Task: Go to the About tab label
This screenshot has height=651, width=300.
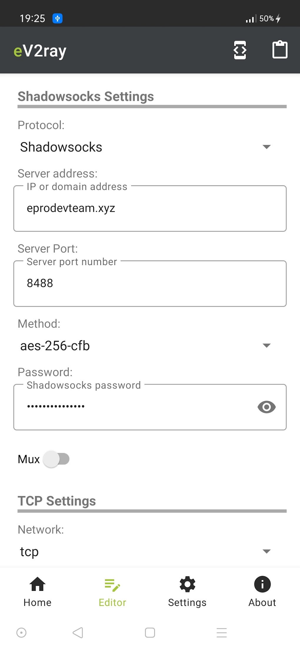Action: point(262,602)
